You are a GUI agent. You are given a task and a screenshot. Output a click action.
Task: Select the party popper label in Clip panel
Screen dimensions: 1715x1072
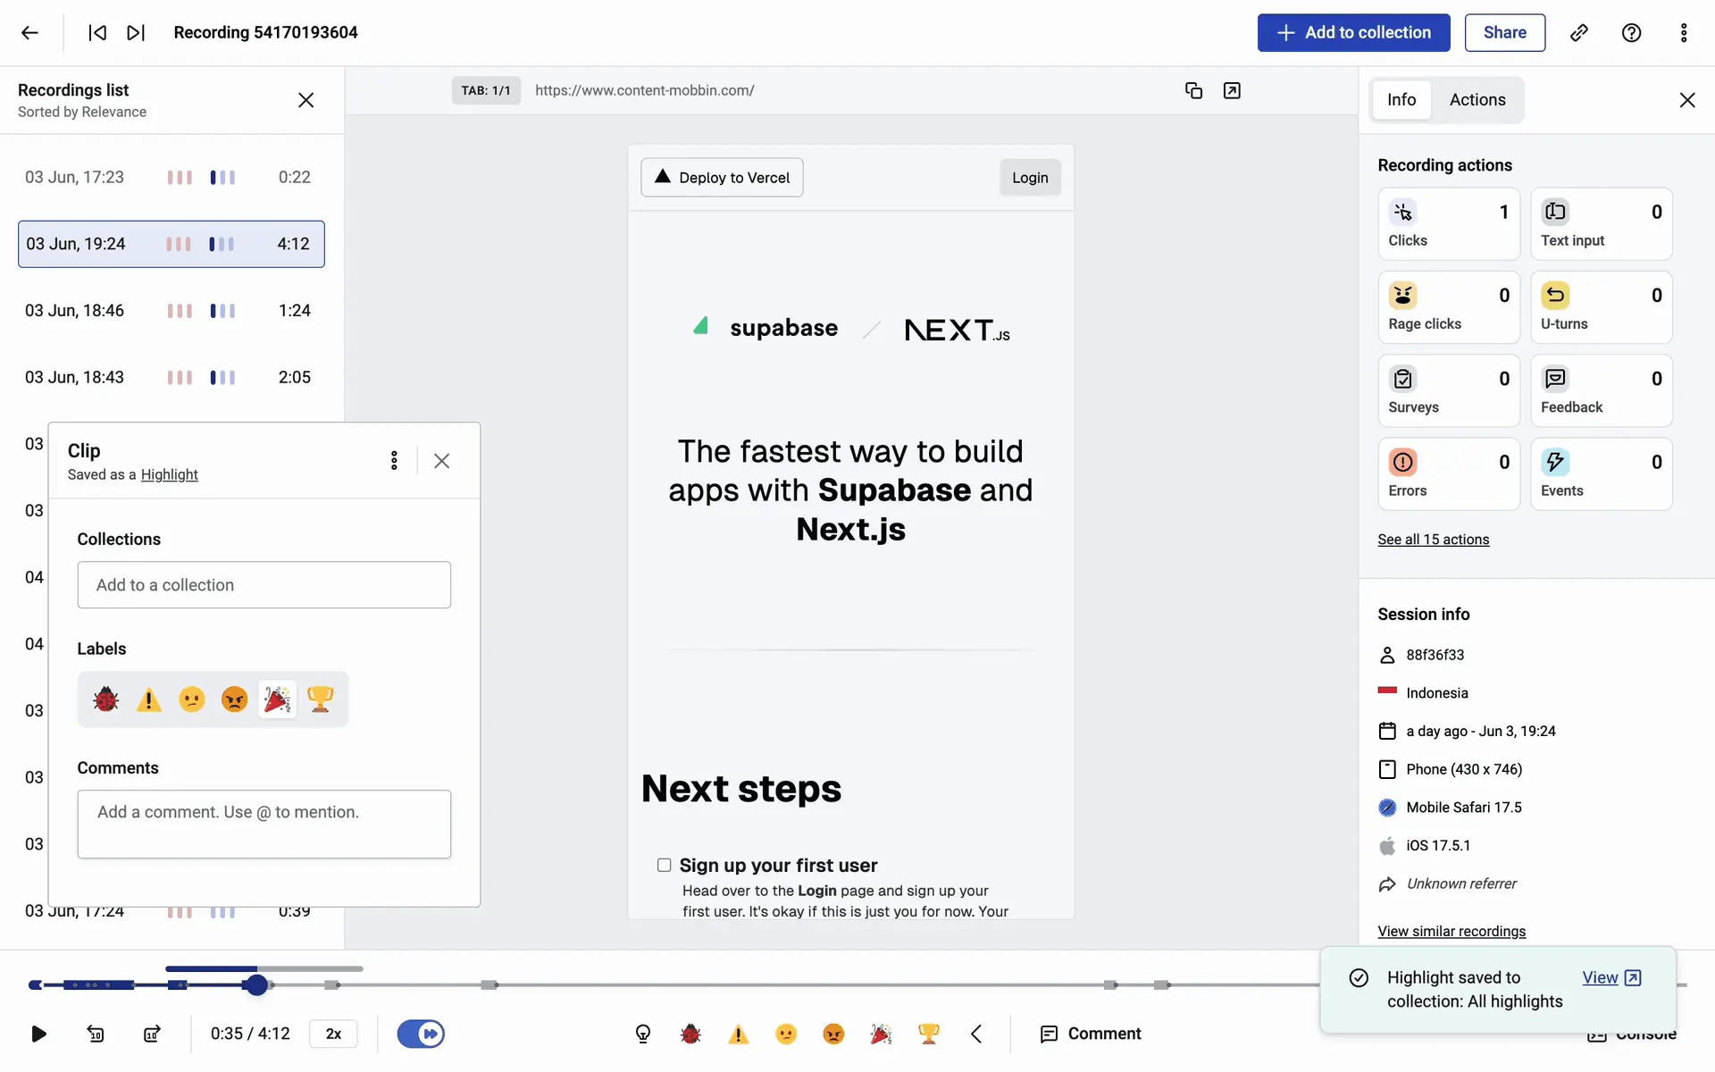277,699
